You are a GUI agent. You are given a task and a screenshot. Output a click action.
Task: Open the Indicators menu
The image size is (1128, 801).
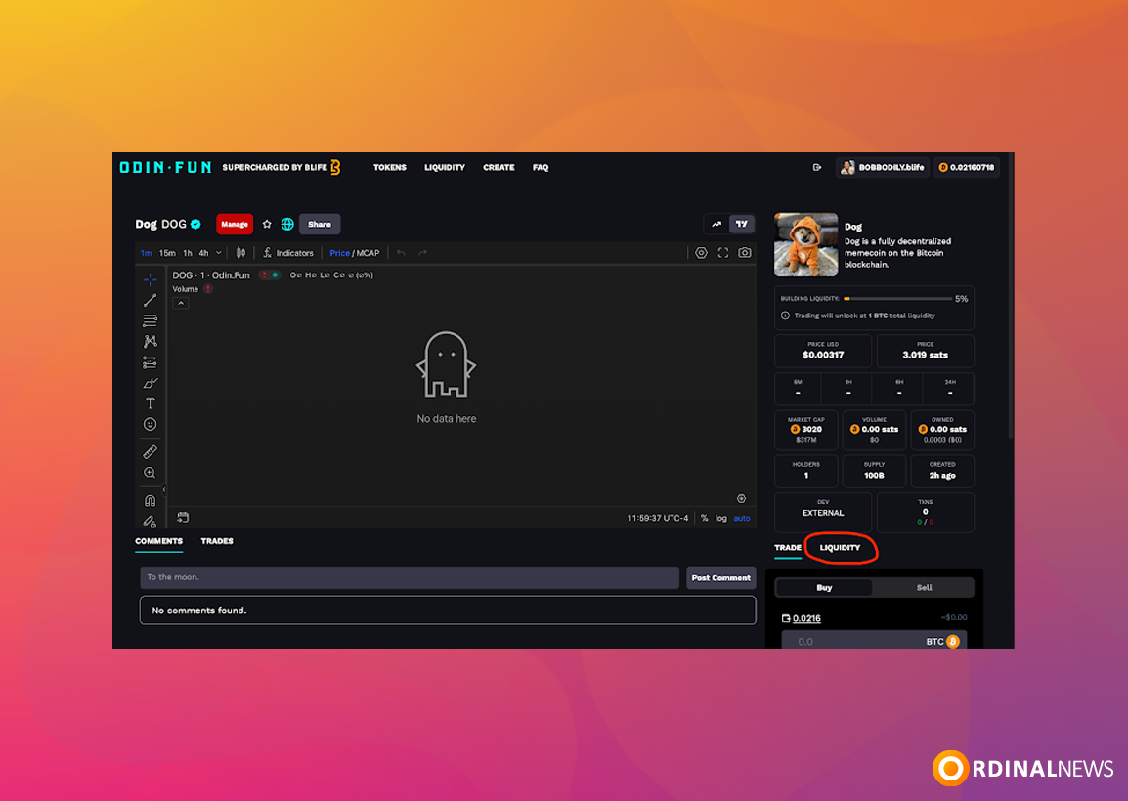coord(287,252)
